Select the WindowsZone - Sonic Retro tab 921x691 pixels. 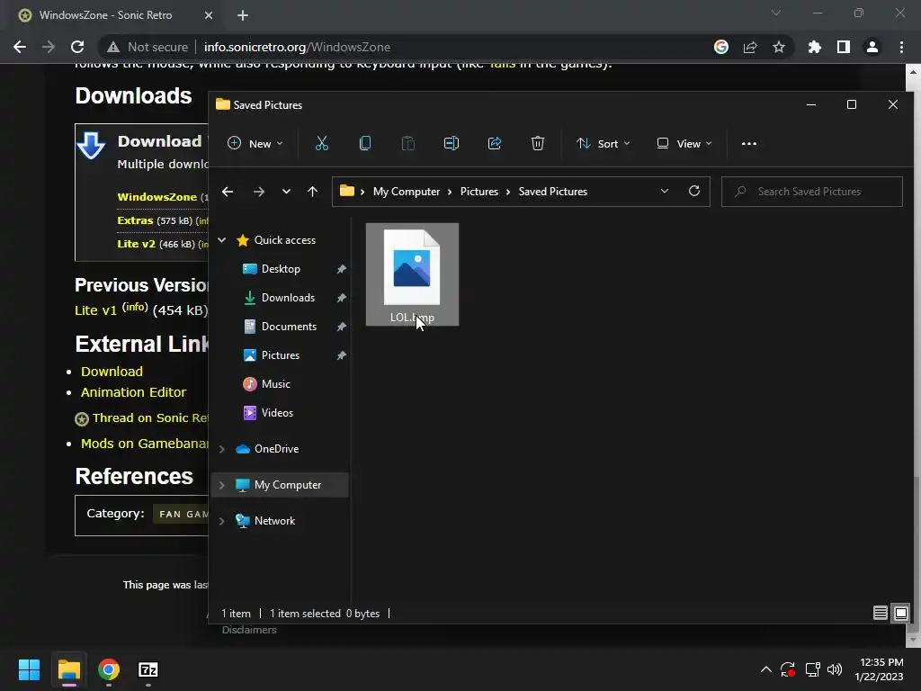[x=114, y=15]
